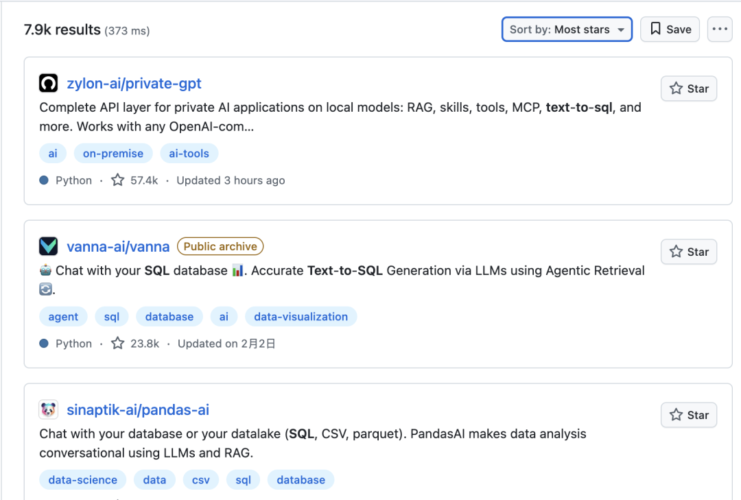Click the '23.8k' star count text
741x500 pixels.
point(145,344)
